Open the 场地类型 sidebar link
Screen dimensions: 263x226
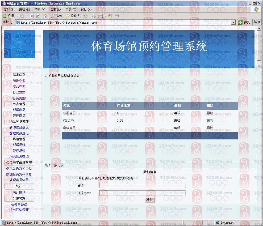pos(19,81)
